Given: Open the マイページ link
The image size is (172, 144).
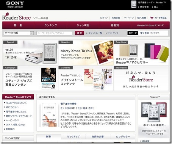Looking at the screenshot, I should [x=129, y=18].
